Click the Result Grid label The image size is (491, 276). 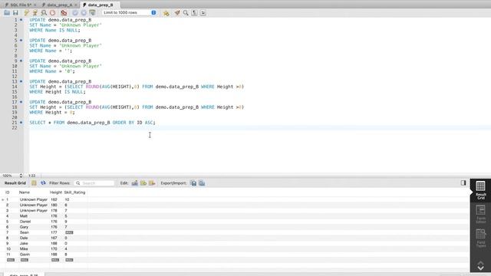pyautogui.click(x=15, y=183)
